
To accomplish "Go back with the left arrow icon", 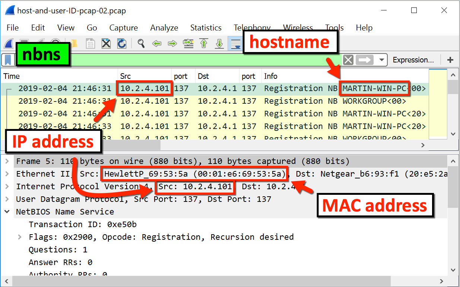I will pos(157,44).
